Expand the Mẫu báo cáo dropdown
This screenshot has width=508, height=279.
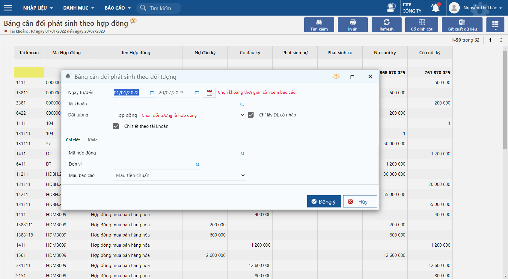coord(243,175)
